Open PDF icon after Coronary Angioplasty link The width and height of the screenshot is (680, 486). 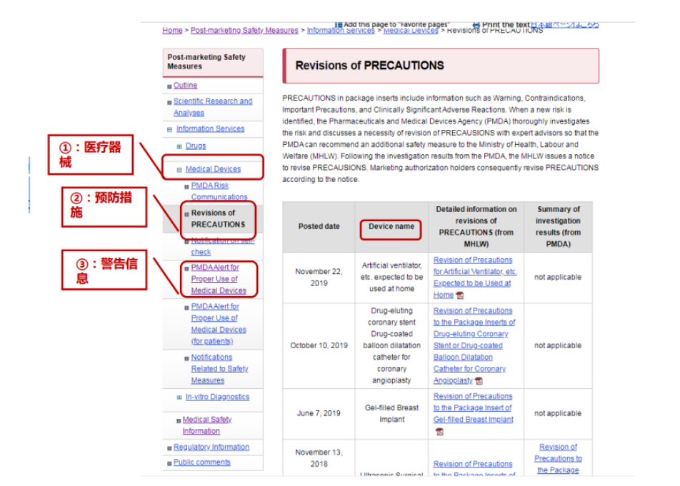coord(479,381)
